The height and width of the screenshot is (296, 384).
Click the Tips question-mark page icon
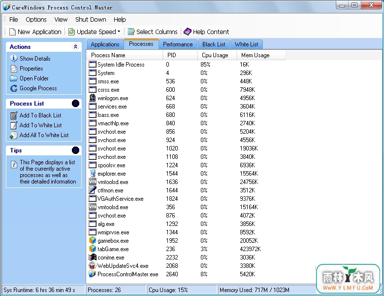(x=14, y=164)
